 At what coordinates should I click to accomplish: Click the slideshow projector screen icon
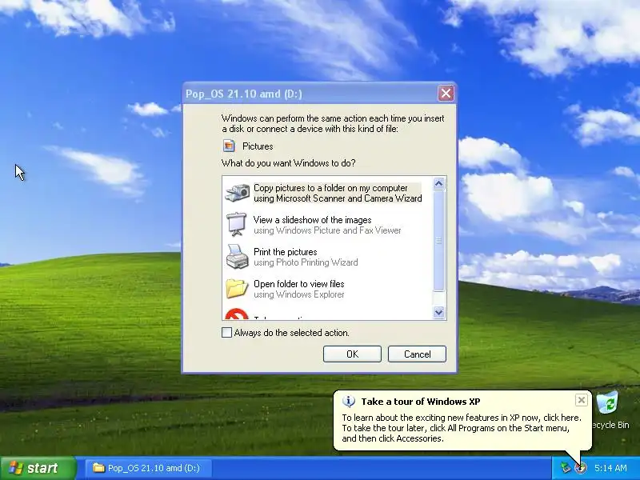[x=237, y=224]
